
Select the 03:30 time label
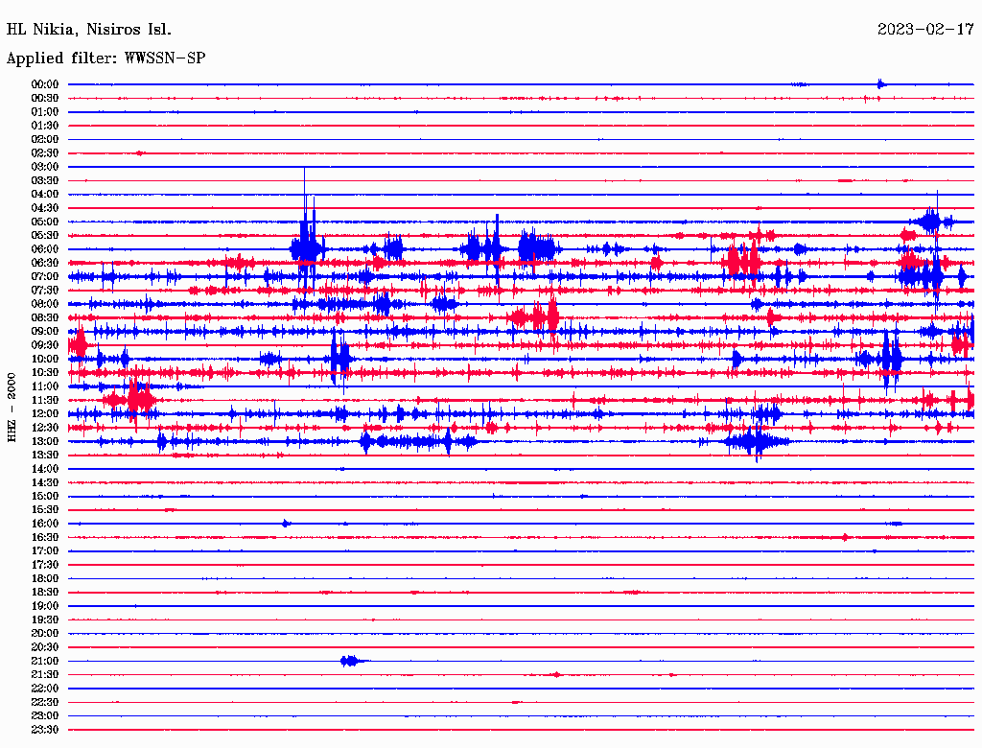(x=45, y=180)
